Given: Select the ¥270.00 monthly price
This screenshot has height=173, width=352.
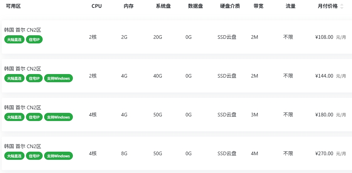Looking at the screenshot, I should (x=324, y=153).
